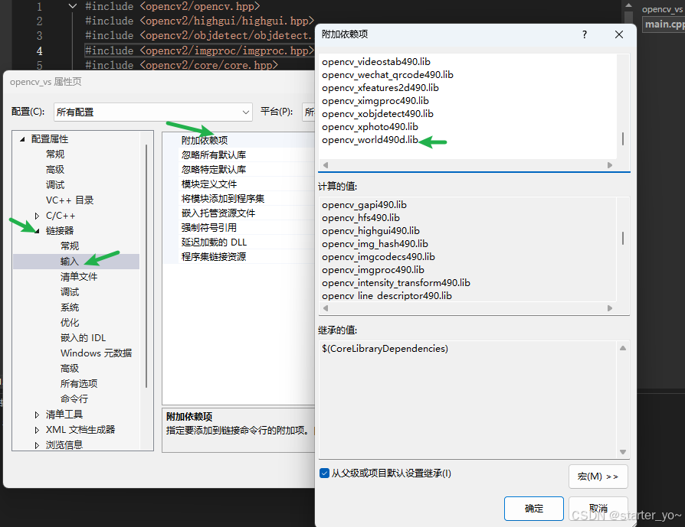Collapse the 链接器 tree node
The image size is (685, 527).
point(37,231)
